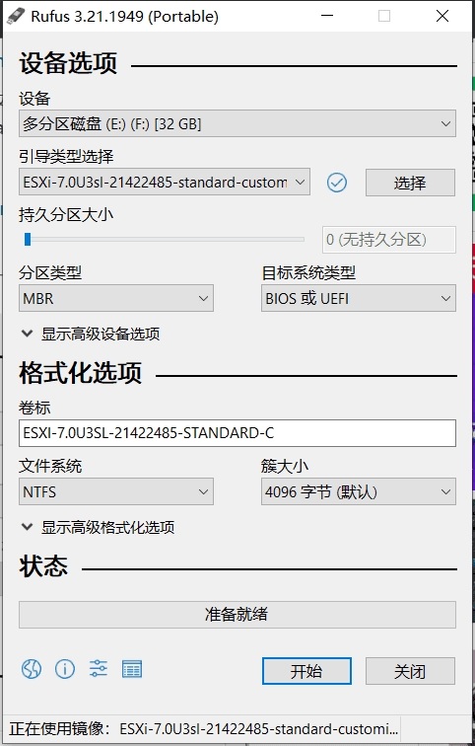Click the 开始 button
Screen dimensions: 475x746
306,671
